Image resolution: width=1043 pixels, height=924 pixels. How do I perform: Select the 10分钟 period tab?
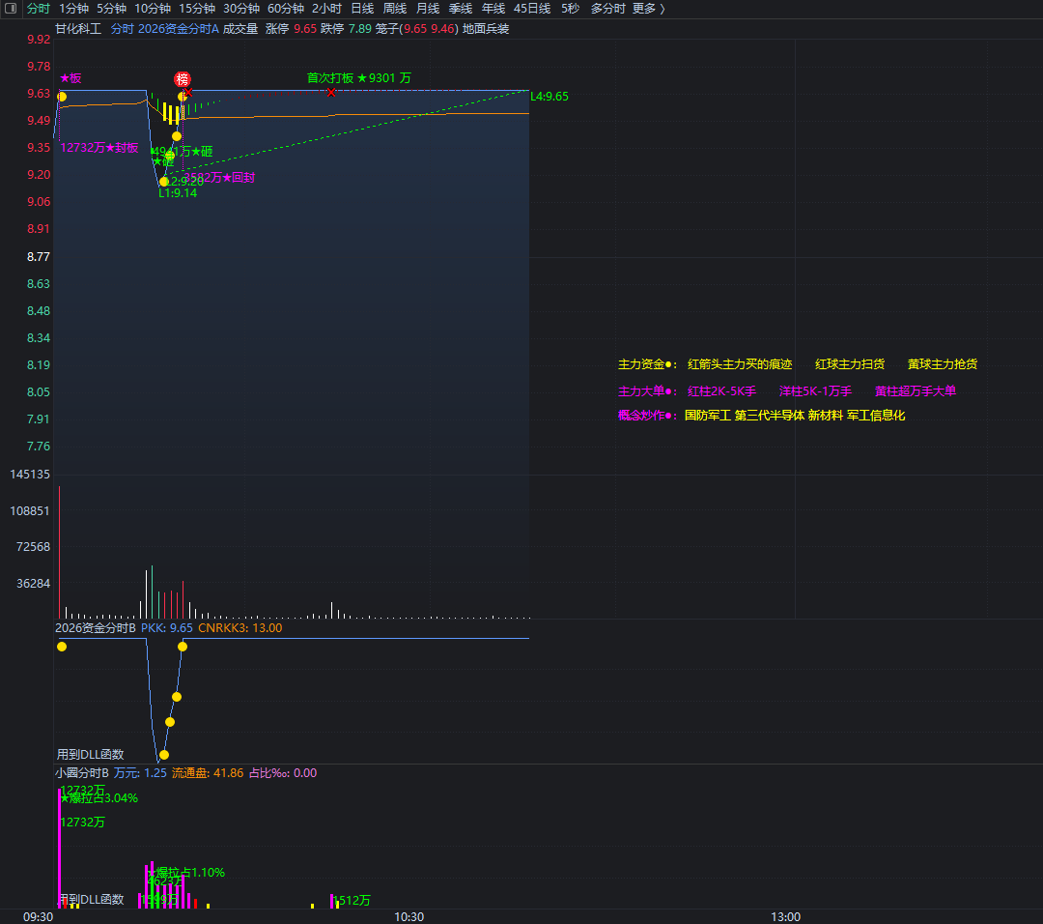coord(153,9)
